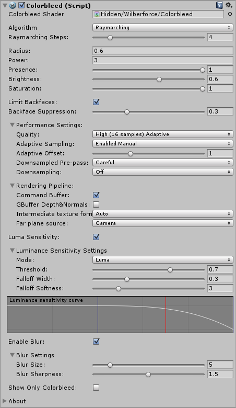
Task: Uncheck Limit Backfaces checkbox
Action: (96, 102)
